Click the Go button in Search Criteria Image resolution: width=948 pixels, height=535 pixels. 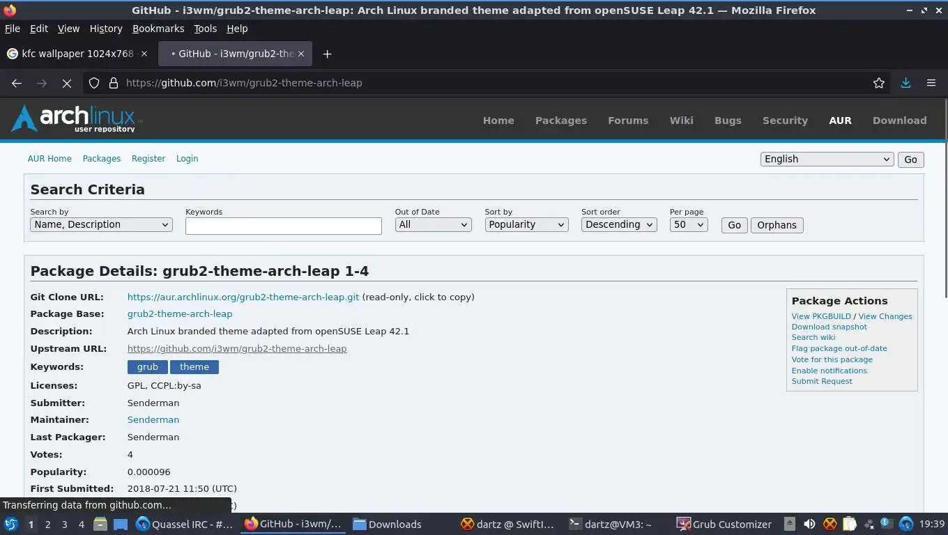(735, 225)
